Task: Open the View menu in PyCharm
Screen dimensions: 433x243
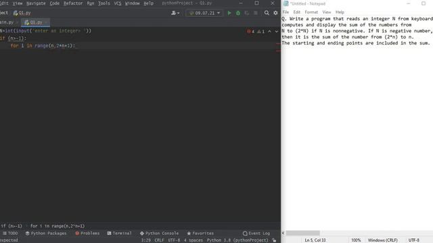Action: point(18,3)
